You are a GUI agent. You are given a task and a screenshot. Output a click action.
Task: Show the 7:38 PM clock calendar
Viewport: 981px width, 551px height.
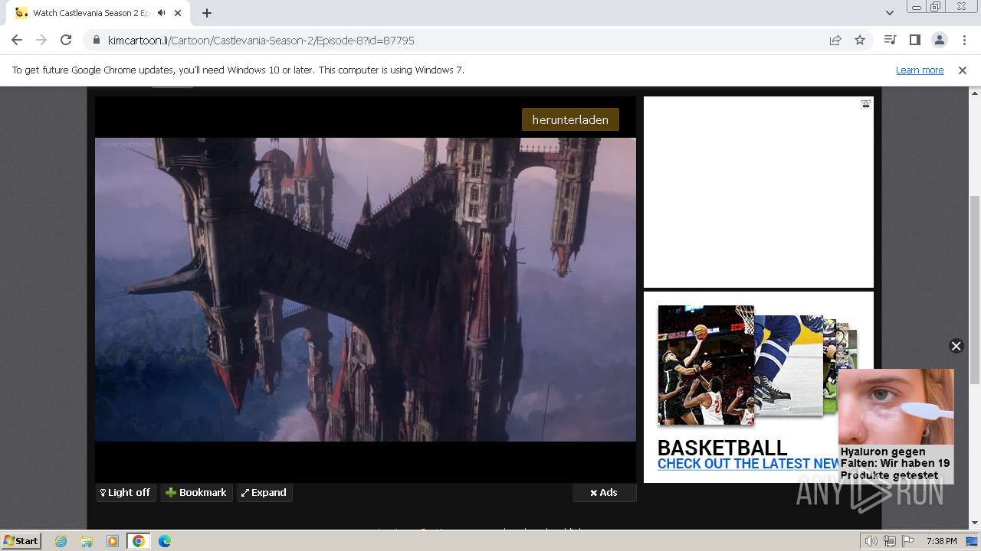[x=941, y=541]
